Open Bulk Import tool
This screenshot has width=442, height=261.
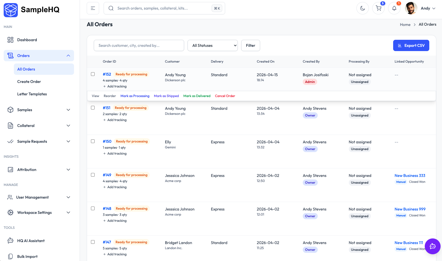(x=39, y=256)
